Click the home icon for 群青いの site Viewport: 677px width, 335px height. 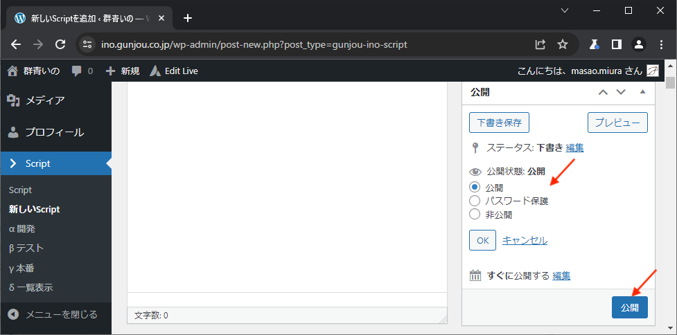coord(12,71)
